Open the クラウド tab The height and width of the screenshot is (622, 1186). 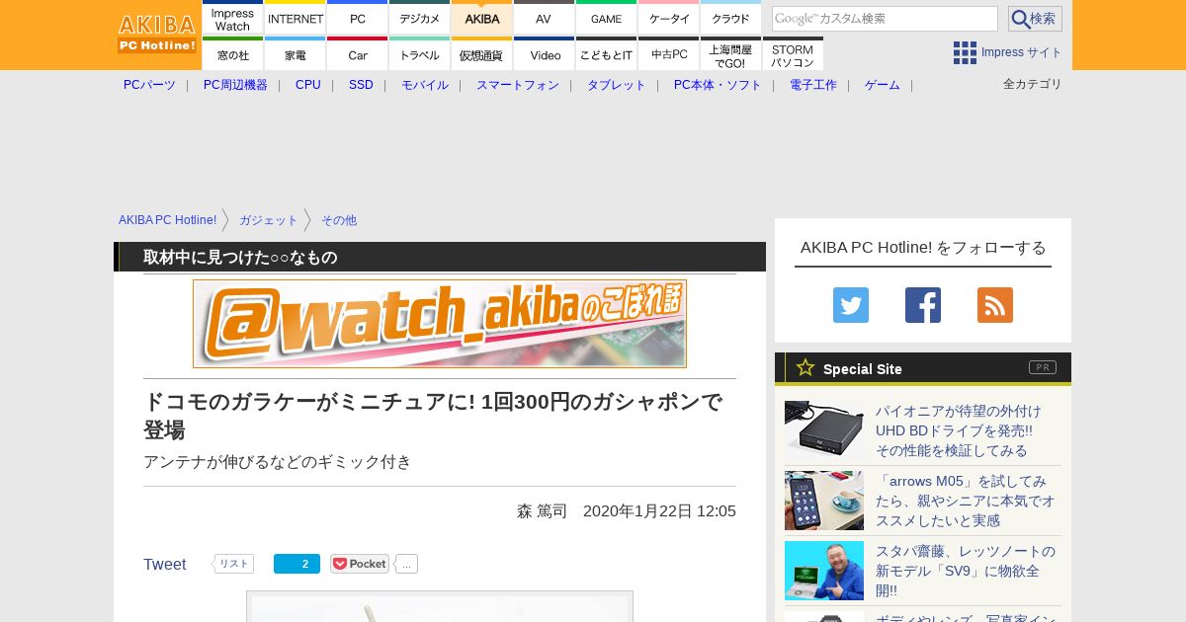tap(731, 18)
